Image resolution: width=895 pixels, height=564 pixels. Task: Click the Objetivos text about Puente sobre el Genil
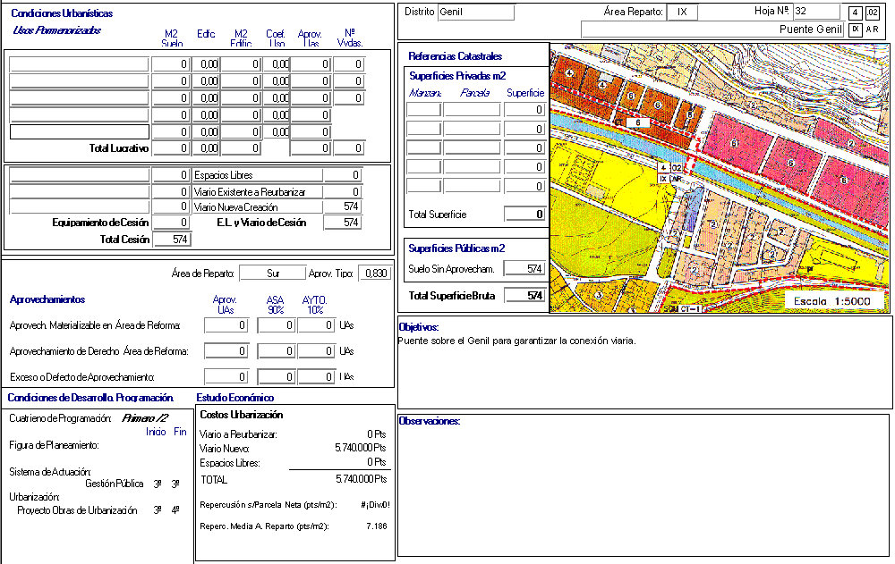[x=516, y=341]
